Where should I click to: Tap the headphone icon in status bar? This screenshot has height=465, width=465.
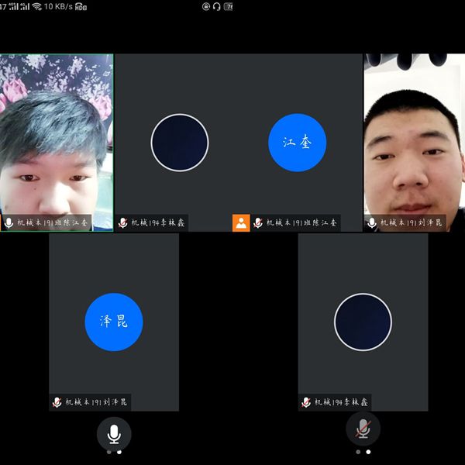[217, 6]
